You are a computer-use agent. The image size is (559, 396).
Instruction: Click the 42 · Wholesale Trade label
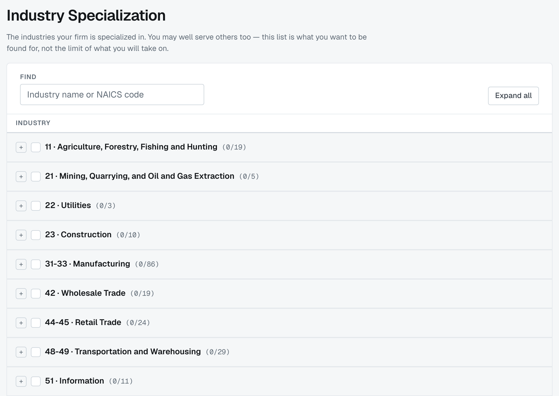(85, 293)
